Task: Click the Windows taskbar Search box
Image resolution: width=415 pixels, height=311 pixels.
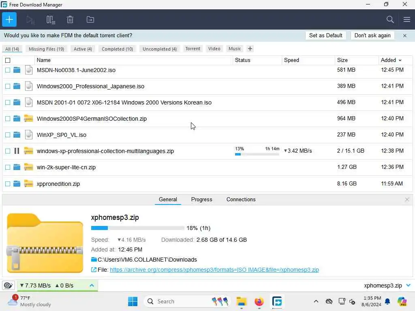Action: (x=187, y=301)
